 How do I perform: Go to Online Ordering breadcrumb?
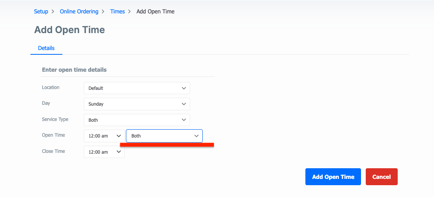click(79, 11)
